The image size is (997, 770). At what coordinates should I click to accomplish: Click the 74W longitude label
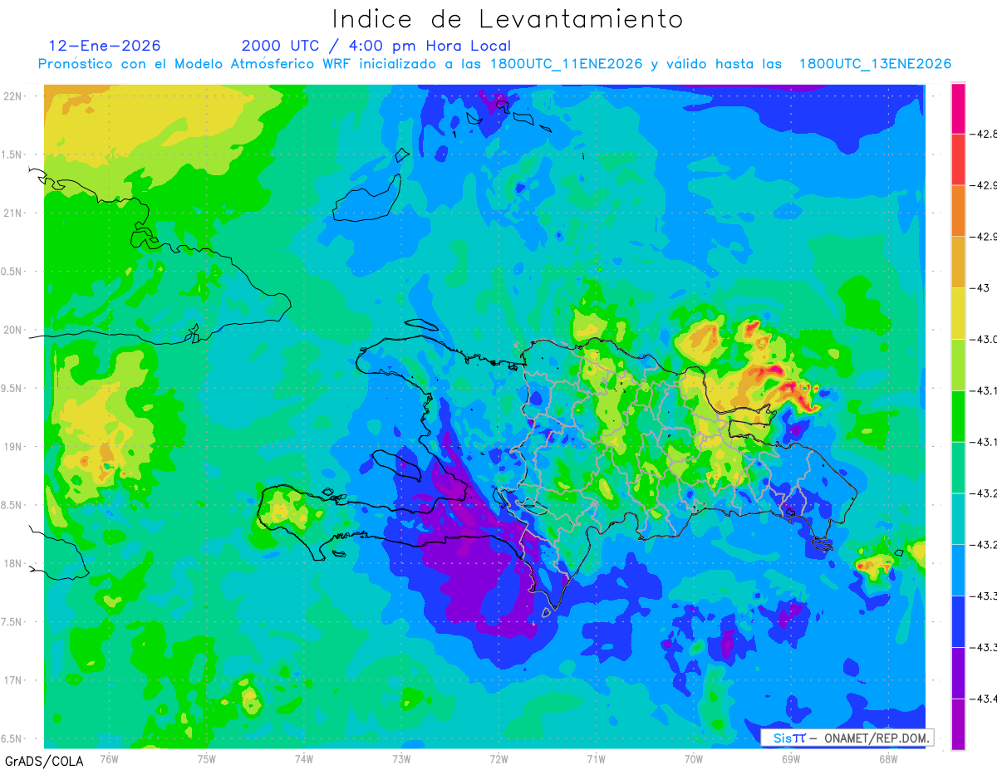304,758
